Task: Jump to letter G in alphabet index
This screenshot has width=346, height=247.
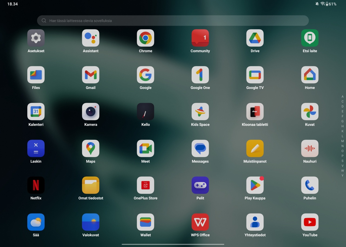Action: [x=342, y=121]
